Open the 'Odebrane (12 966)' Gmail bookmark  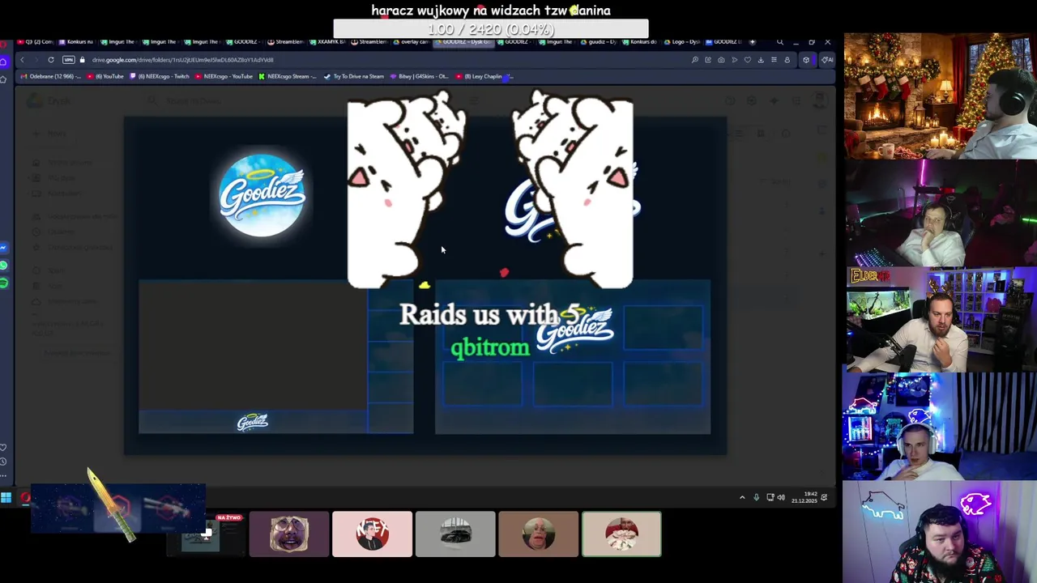point(52,76)
